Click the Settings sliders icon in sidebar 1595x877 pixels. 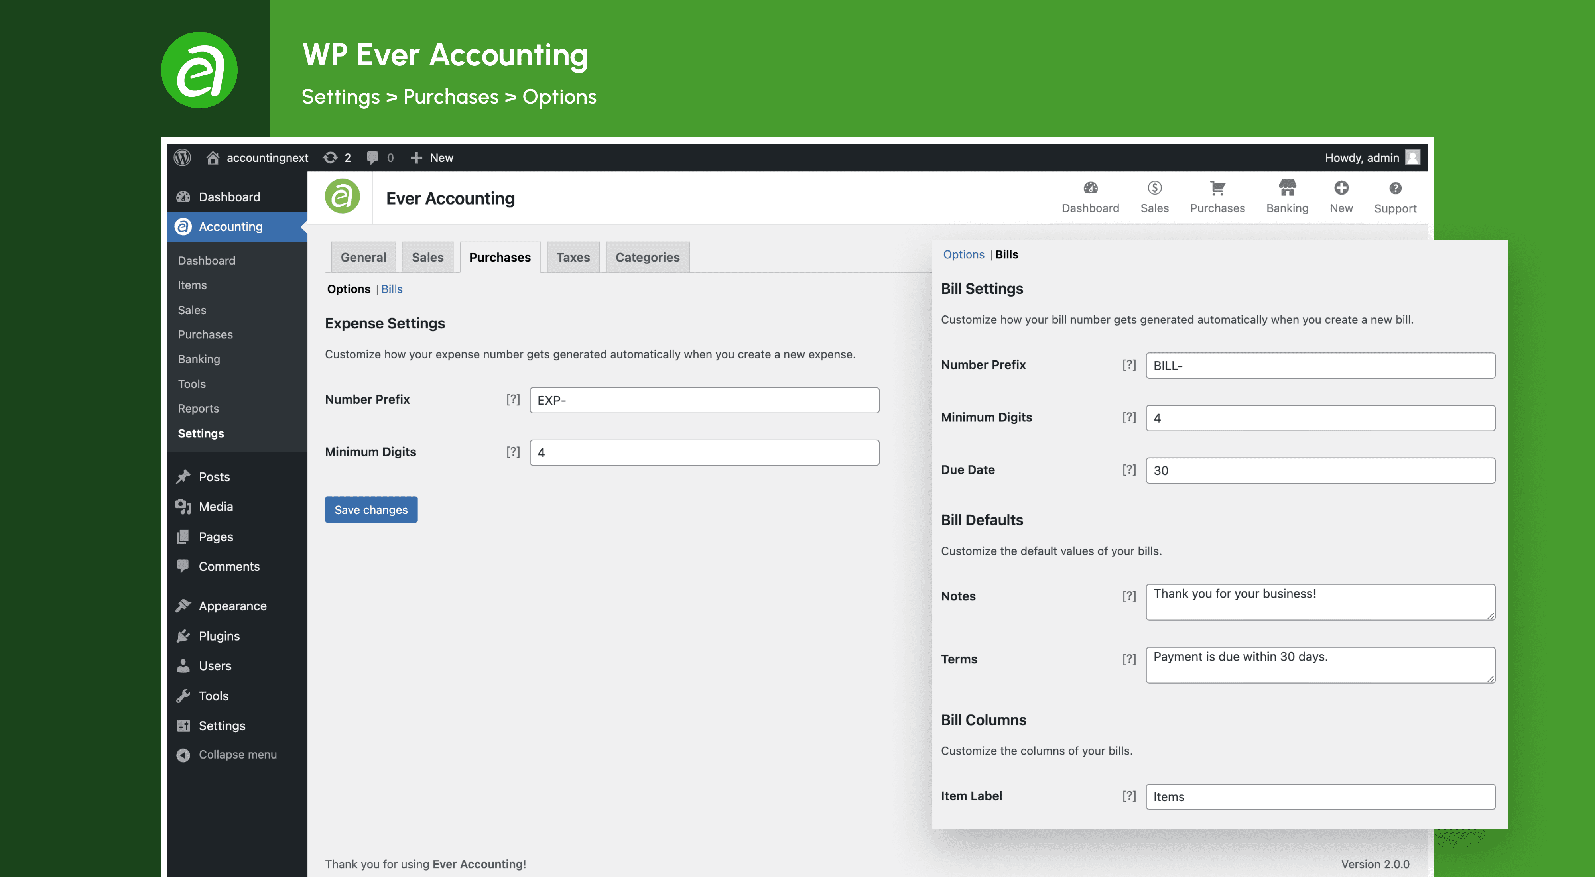183,726
